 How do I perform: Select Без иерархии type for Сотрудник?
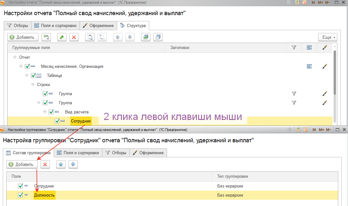point(230,186)
